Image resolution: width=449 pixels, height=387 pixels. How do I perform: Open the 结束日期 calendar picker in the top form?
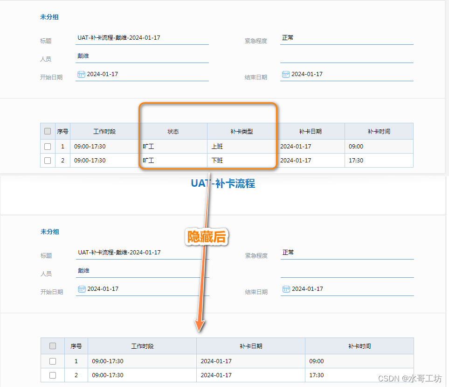[286, 74]
